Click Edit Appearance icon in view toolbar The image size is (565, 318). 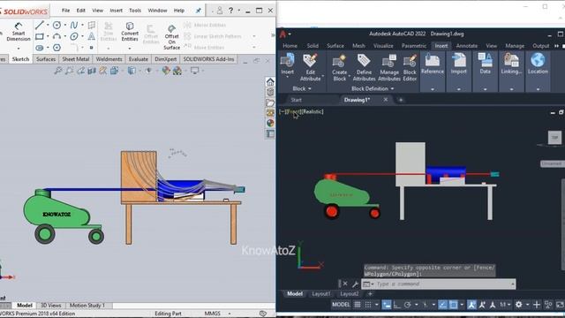tap(166, 71)
